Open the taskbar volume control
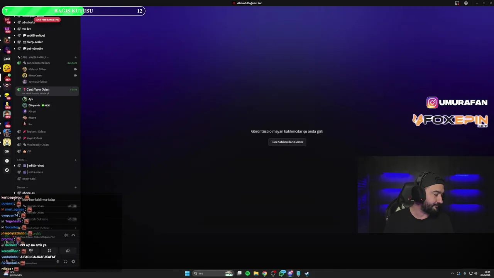The height and width of the screenshot is (278, 494). click(x=475, y=273)
